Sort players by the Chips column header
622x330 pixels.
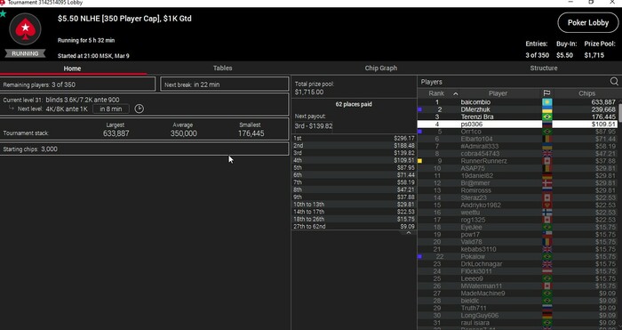[x=586, y=93]
